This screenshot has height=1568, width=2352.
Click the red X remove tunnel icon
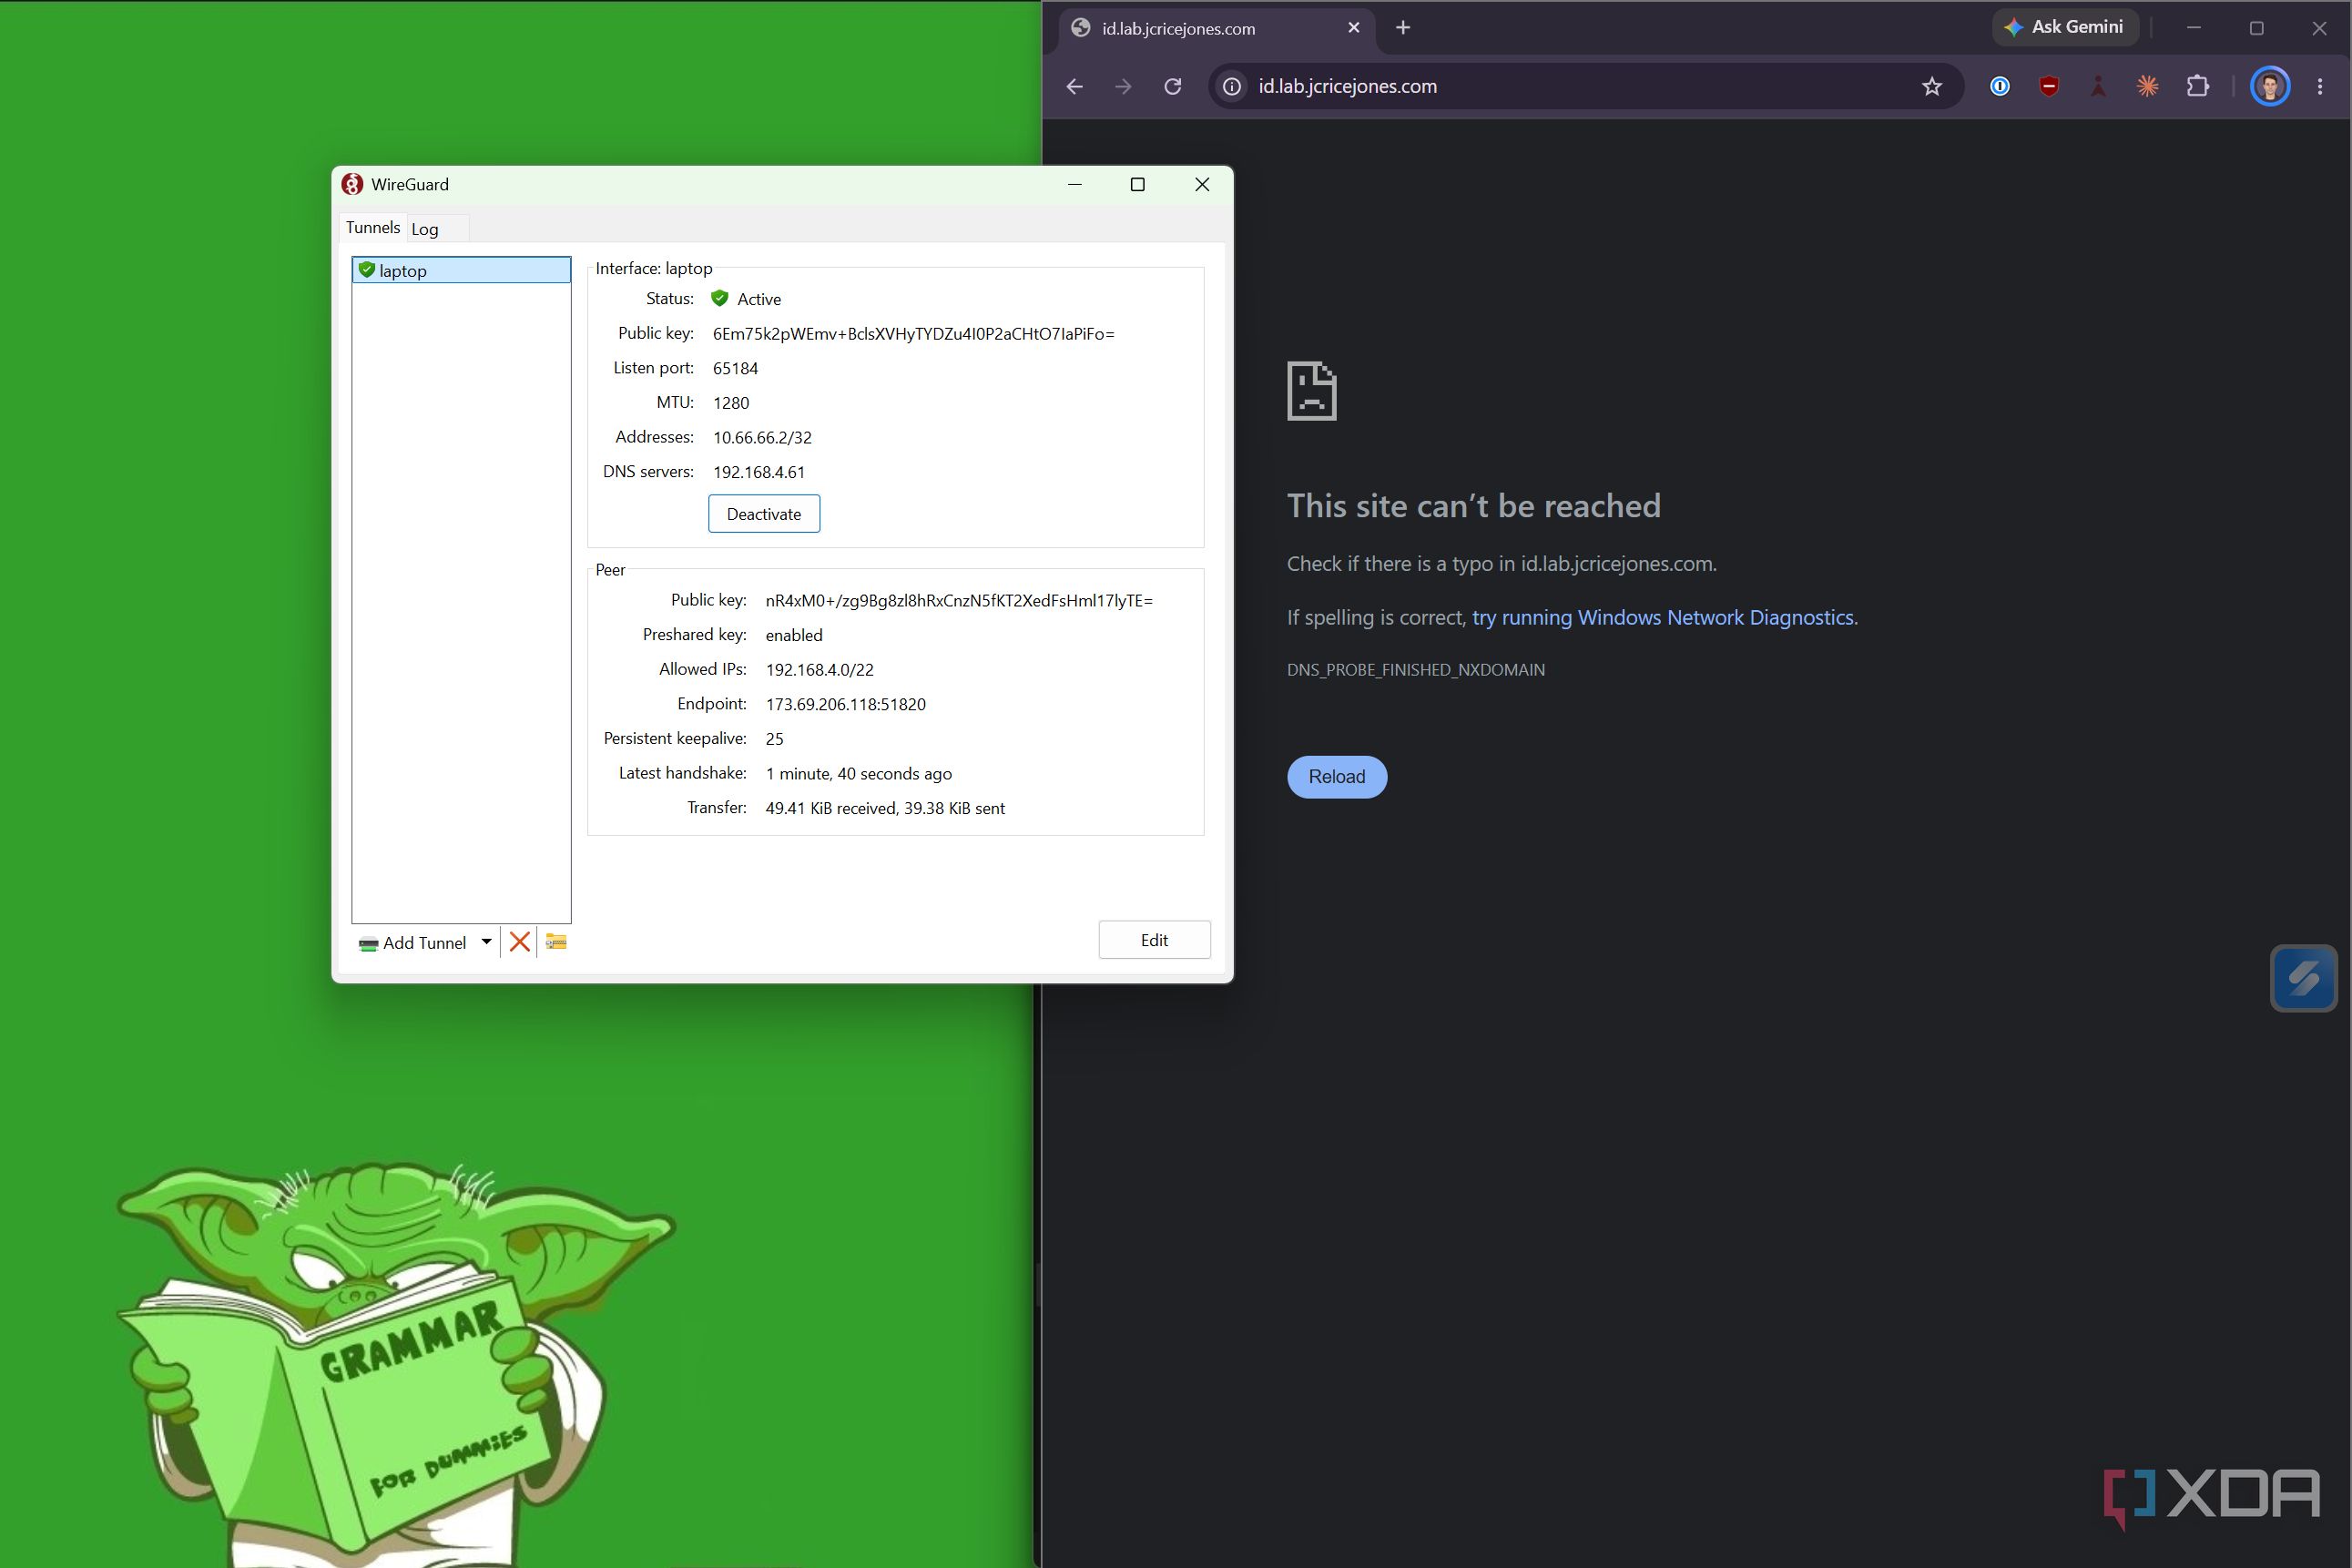pyautogui.click(x=519, y=942)
